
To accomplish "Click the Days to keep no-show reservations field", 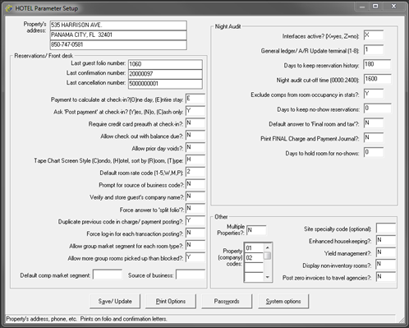I will coord(377,109).
